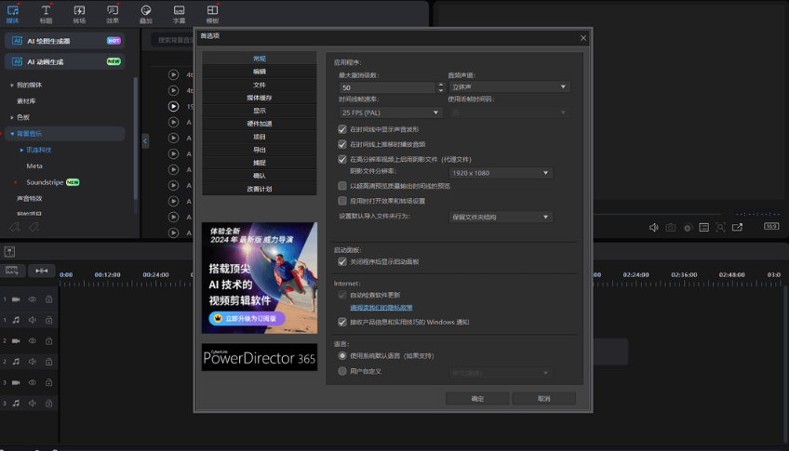Switch to the 编辑 preferences tab
789x451 pixels.
point(259,72)
